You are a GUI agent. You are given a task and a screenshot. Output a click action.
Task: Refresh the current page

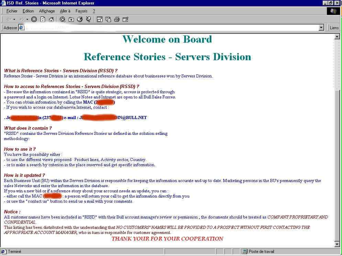pyautogui.click(x=43, y=19)
